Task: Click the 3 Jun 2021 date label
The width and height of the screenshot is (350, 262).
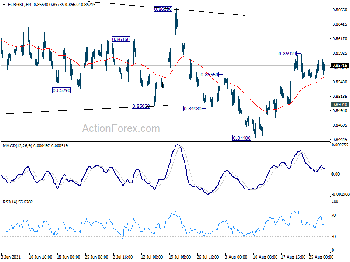Action: point(10,257)
